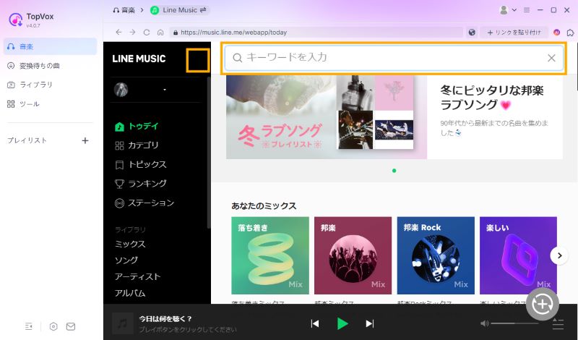Adjust the volume slider
Screen dimensions: 578x340
(514, 323)
